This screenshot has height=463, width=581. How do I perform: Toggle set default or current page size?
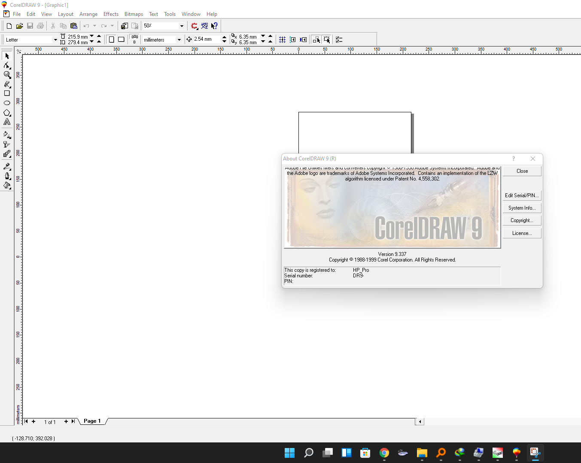[x=134, y=39]
